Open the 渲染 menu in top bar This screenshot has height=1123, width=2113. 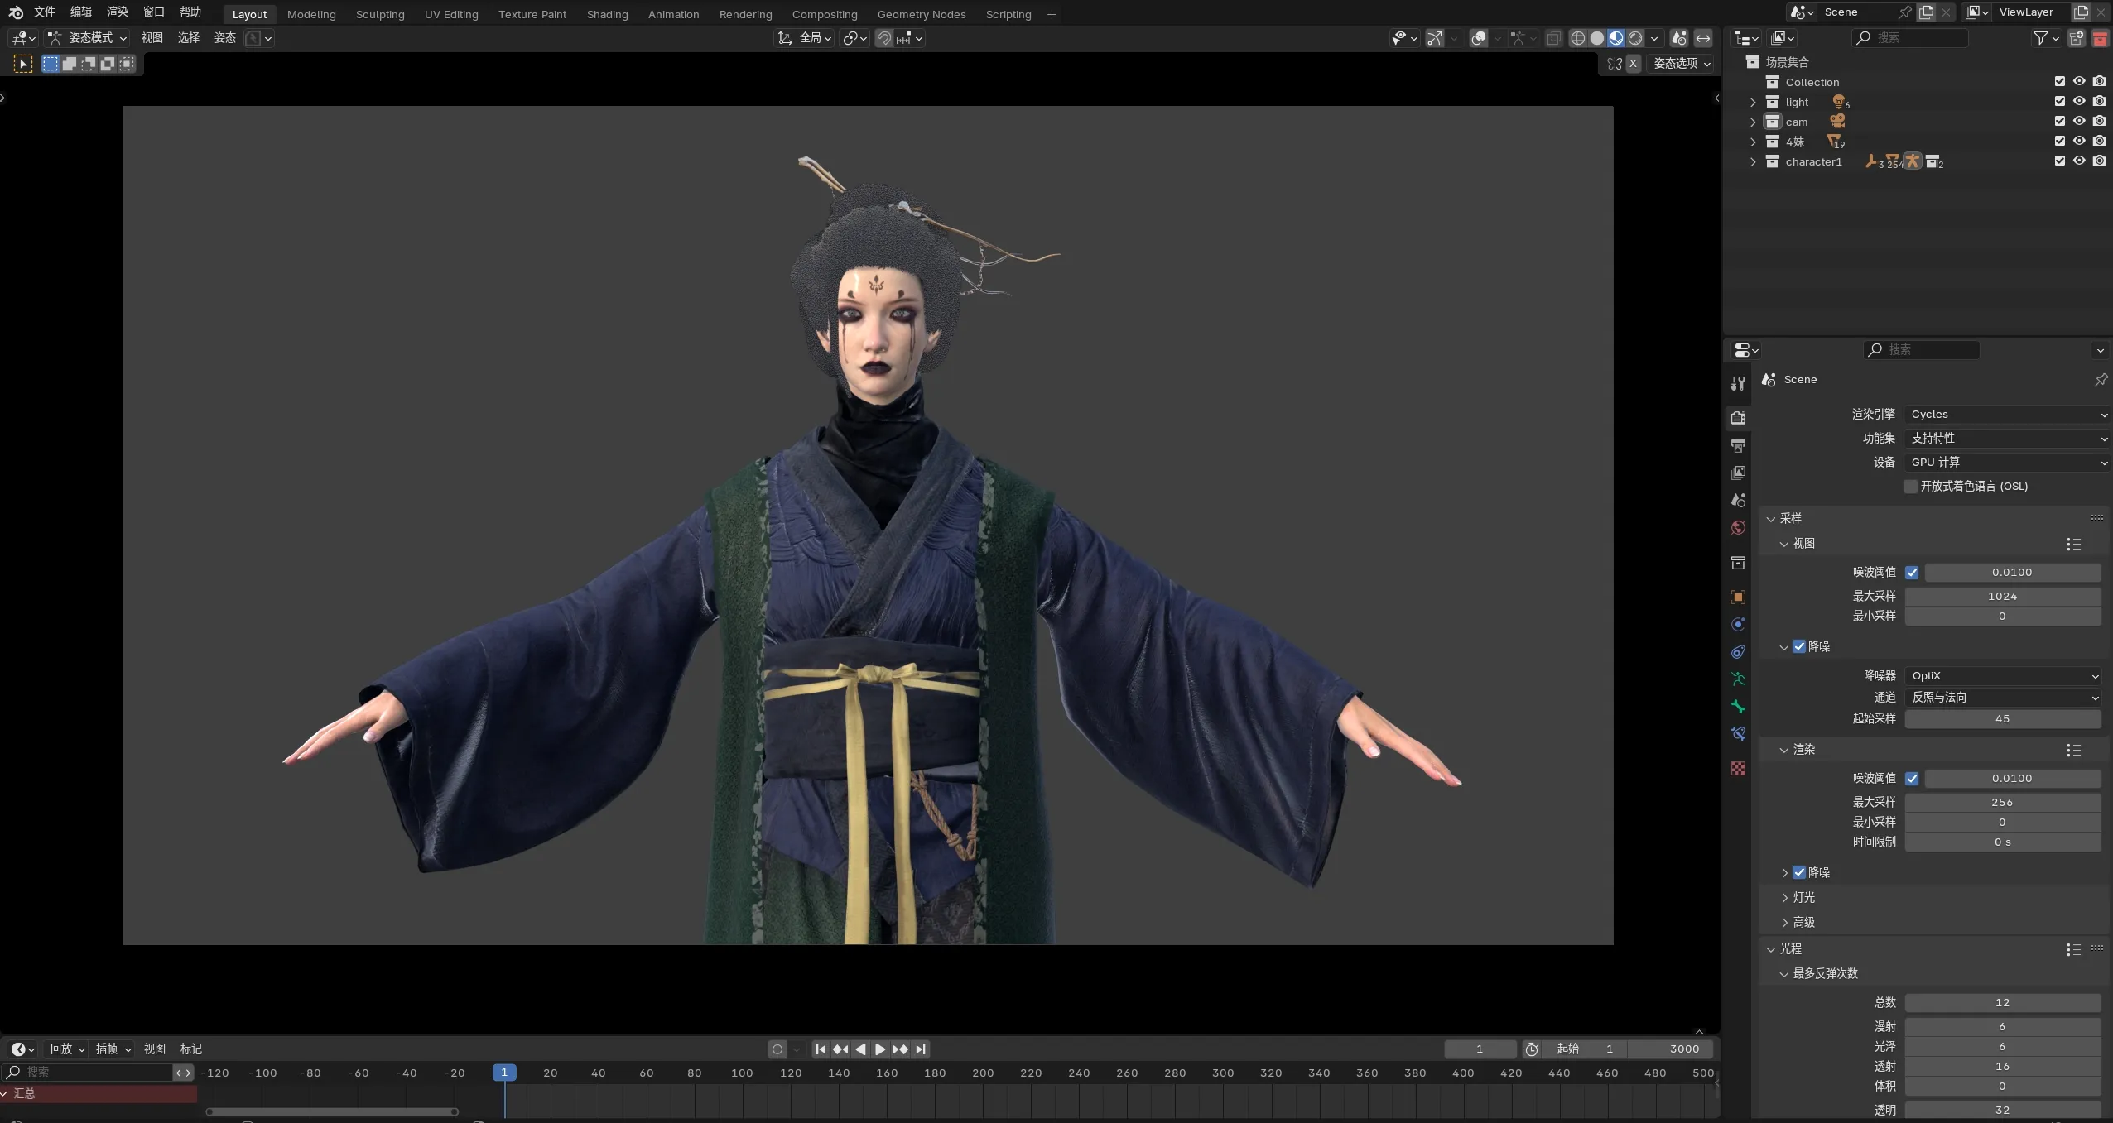[118, 12]
